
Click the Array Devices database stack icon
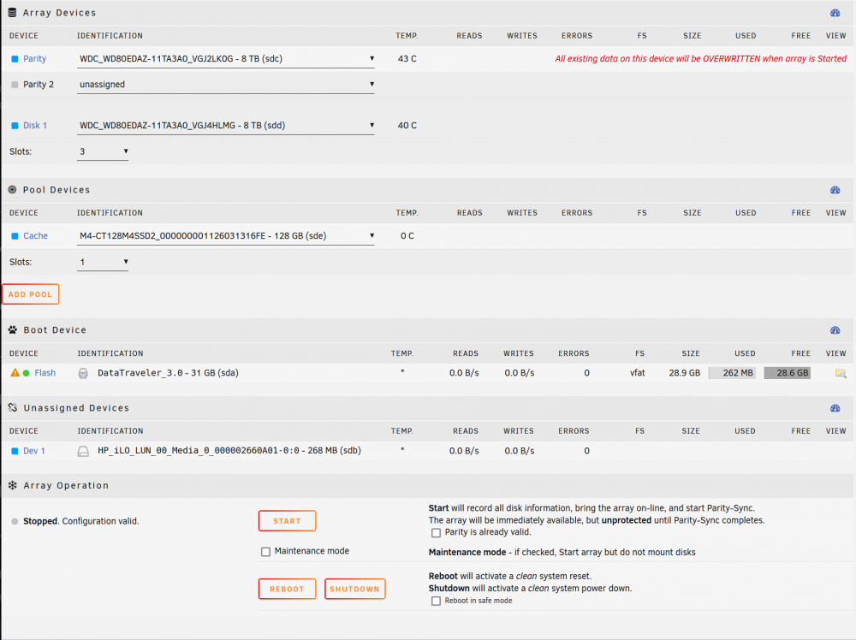[12, 13]
